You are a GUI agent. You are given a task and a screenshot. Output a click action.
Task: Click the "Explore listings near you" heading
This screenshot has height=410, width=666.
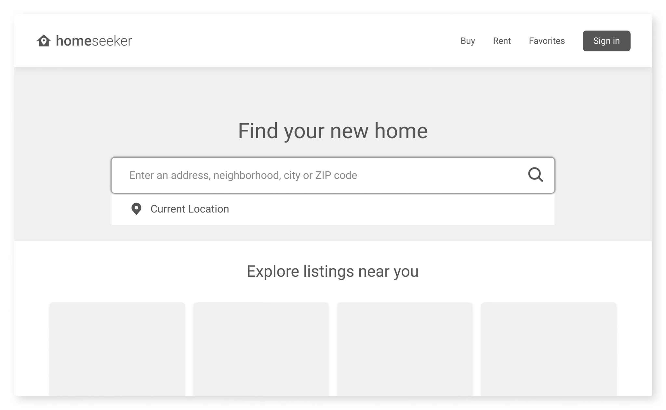[333, 271]
